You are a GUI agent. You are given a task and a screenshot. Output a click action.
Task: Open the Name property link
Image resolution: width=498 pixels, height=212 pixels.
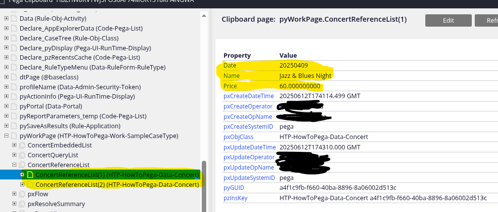click(x=231, y=75)
